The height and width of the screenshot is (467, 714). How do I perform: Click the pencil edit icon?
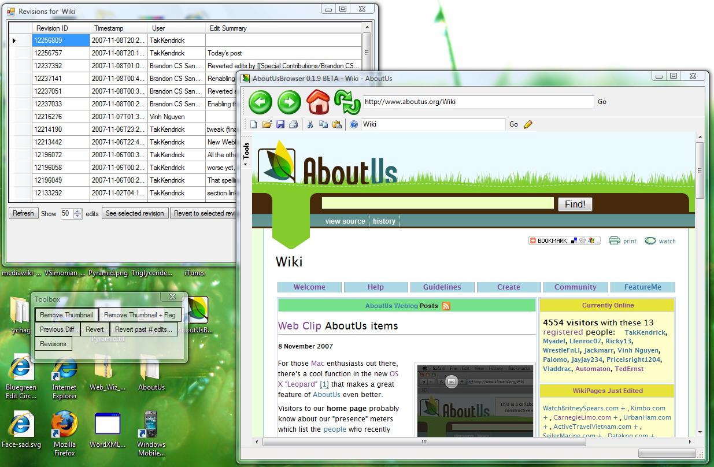528,124
